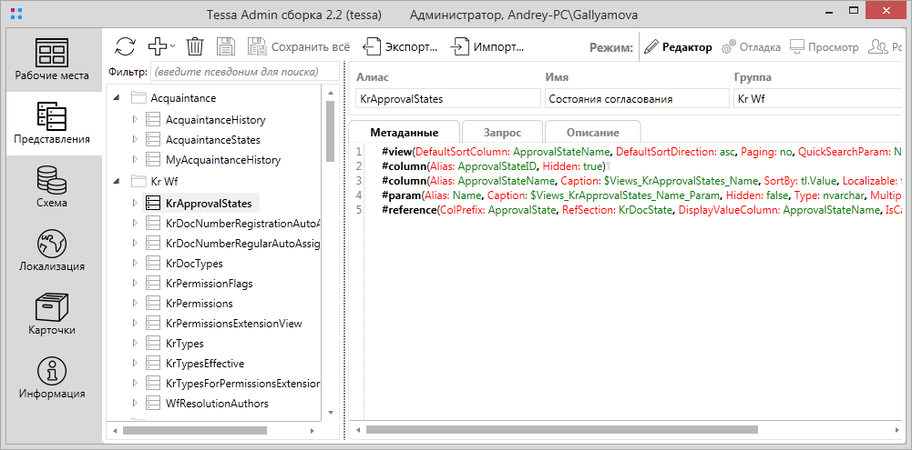Open Рабочие места section in sidebar
912x450 pixels.
[53, 59]
